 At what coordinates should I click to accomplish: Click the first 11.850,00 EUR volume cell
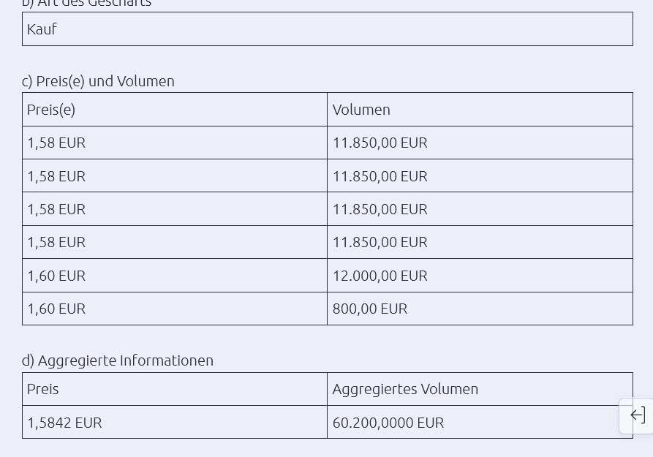point(380,143)
